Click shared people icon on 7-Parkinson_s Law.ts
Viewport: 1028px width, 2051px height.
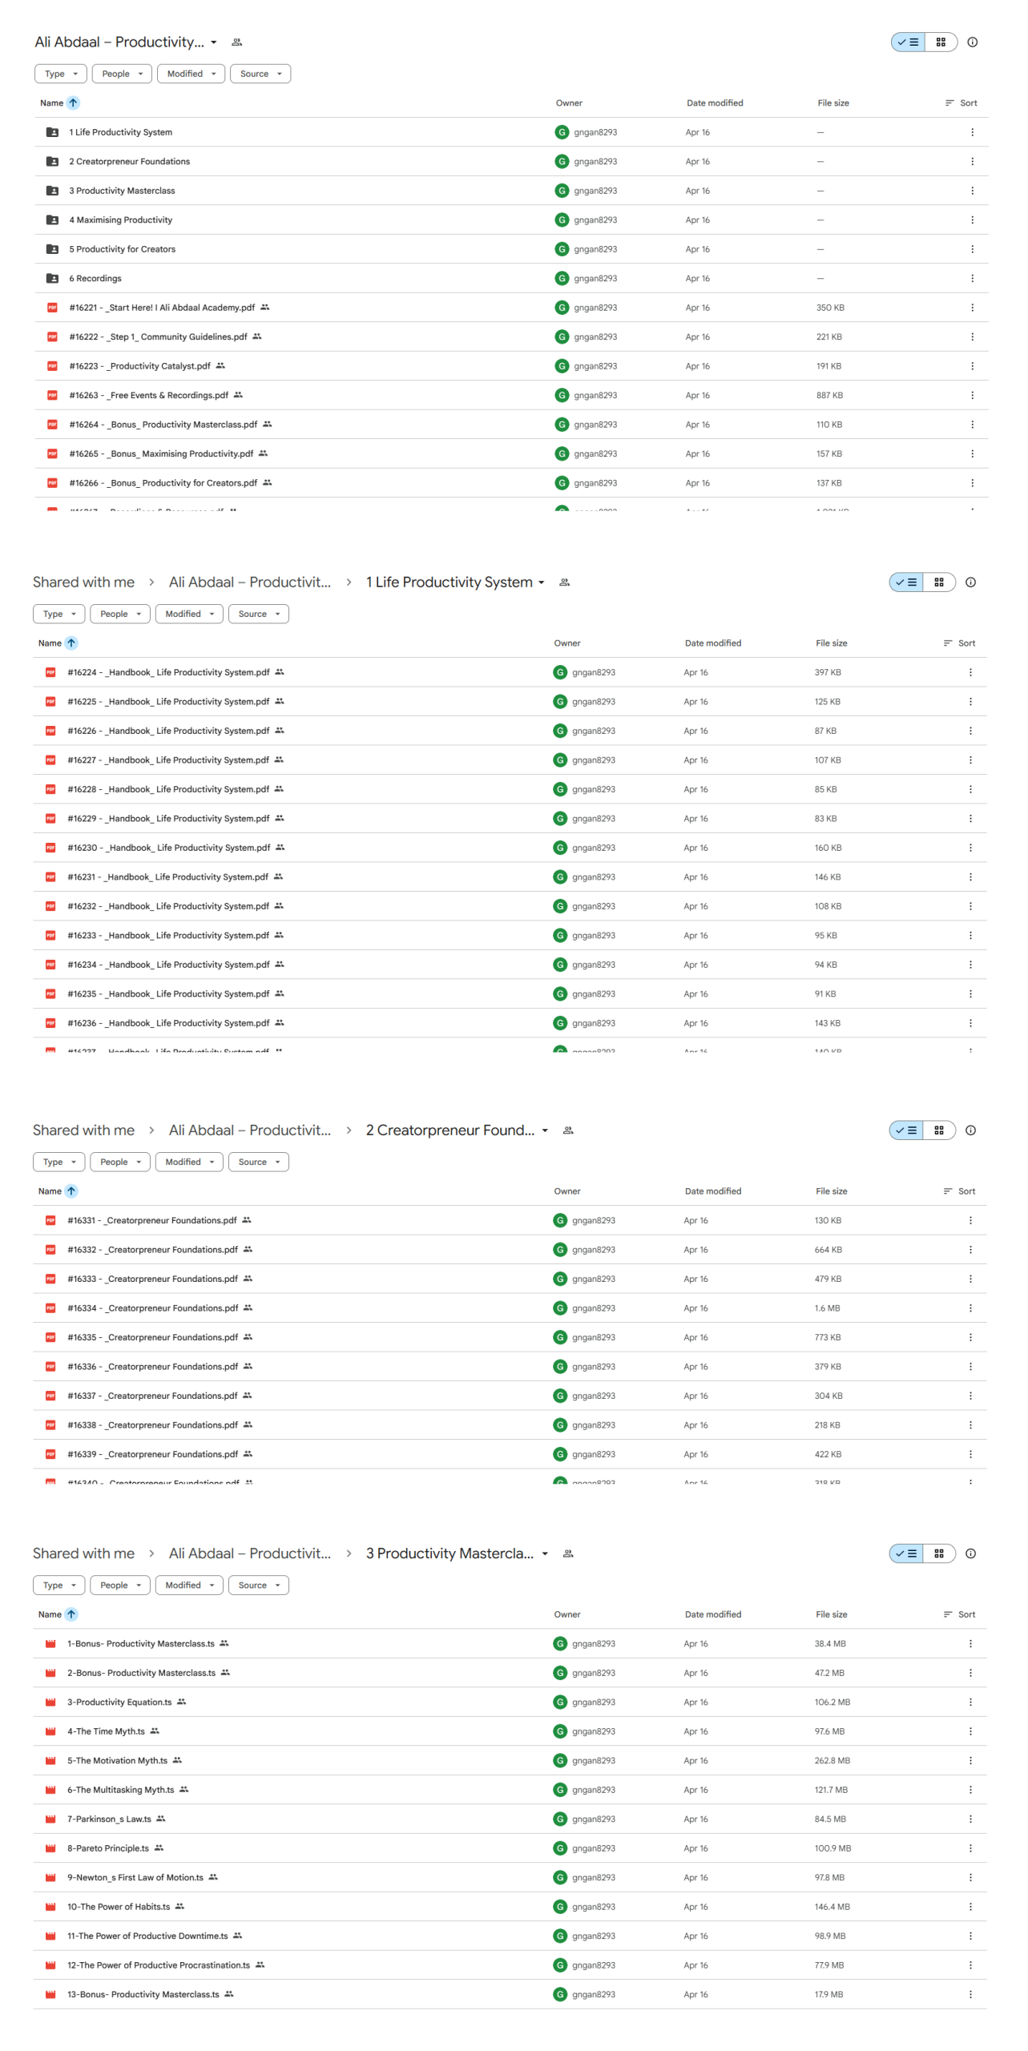161,1817
